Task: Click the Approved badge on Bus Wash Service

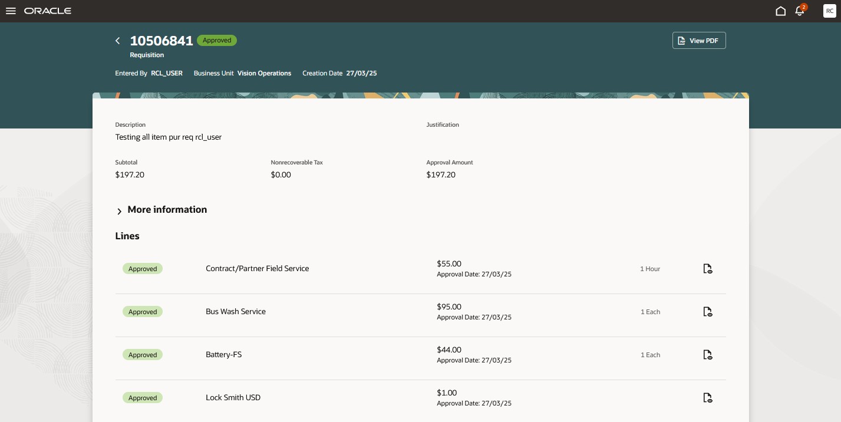Action: pyautogui.click(x=143, y=312)
